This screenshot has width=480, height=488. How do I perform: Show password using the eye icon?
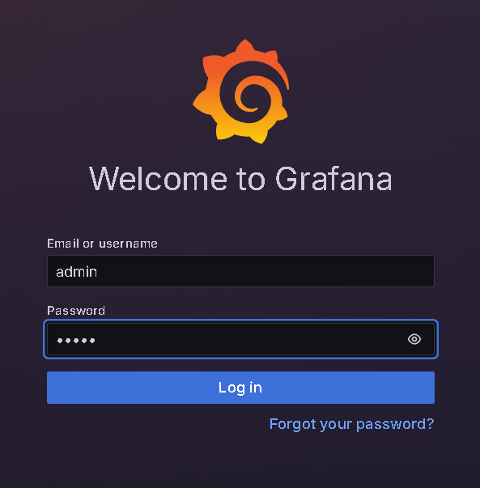point(414,339)
